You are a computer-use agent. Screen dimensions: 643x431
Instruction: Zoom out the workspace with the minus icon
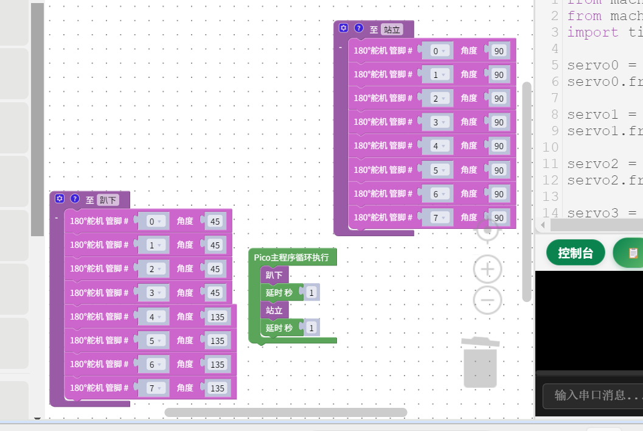(x=487, y=300)
